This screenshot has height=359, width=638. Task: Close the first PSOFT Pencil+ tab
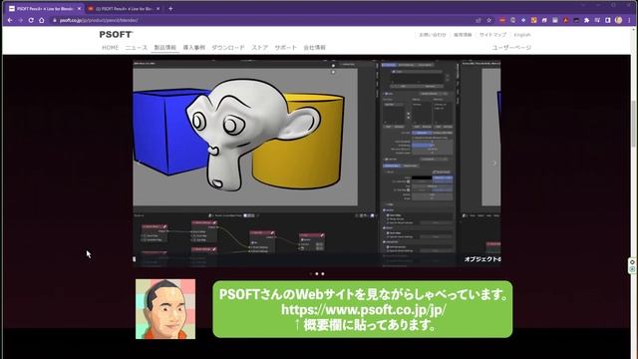point(79,9)
